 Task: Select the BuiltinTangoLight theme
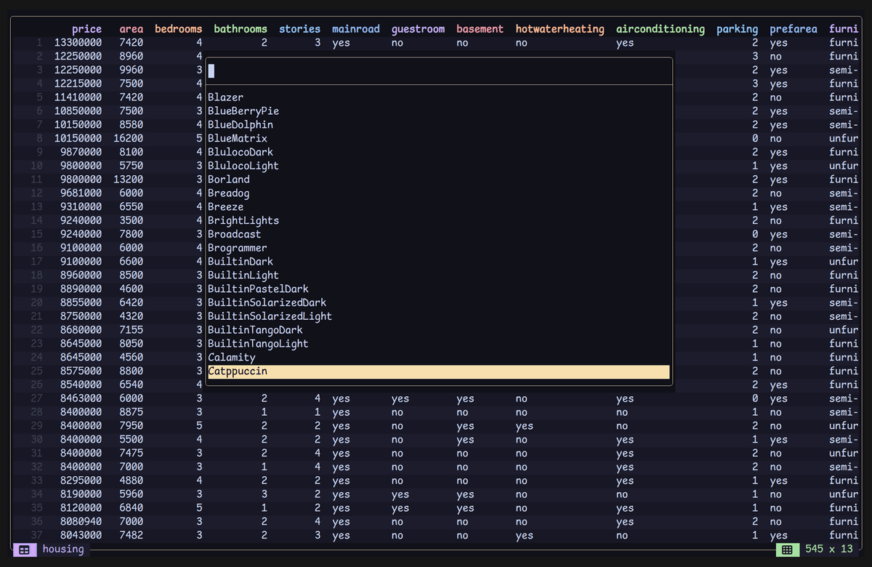[x=439, y=344]
